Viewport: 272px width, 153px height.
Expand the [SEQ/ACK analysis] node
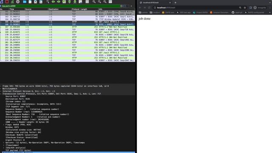(4, 148)
